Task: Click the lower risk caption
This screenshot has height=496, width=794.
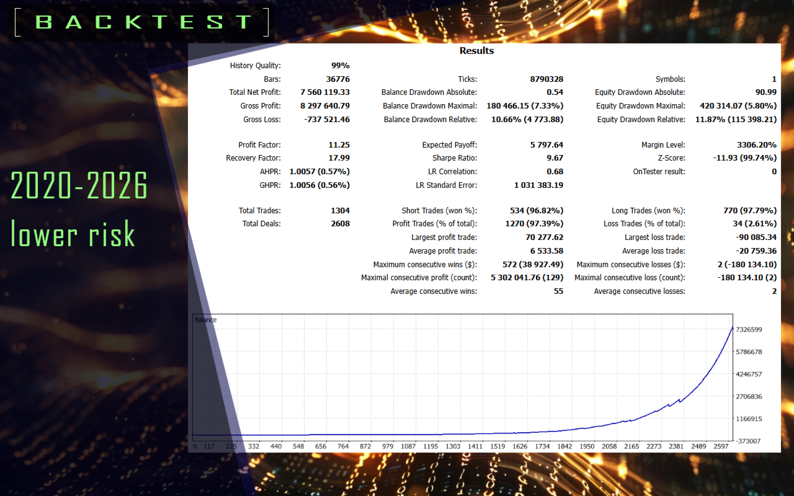Action: (73, 234)
